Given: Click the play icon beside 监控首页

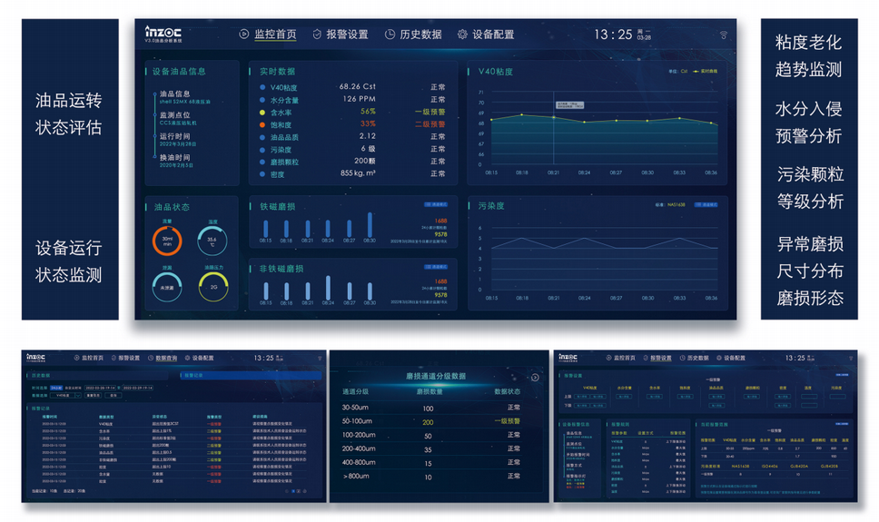Looking at the screenshot, I should pos(243,34).
